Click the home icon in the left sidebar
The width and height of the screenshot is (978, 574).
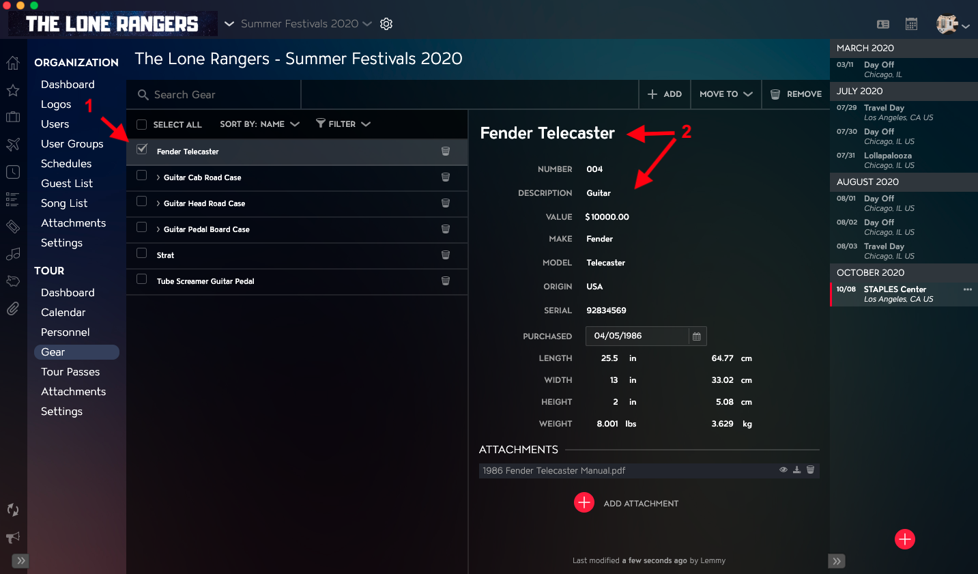(x=13, y=63)
